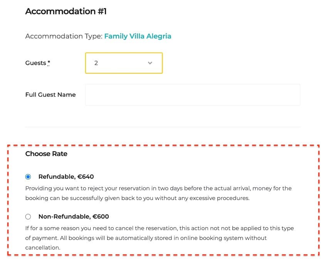Click the word "cancellation." ending the description
This screenshot has height=260, width=326.
coord(43,248)
